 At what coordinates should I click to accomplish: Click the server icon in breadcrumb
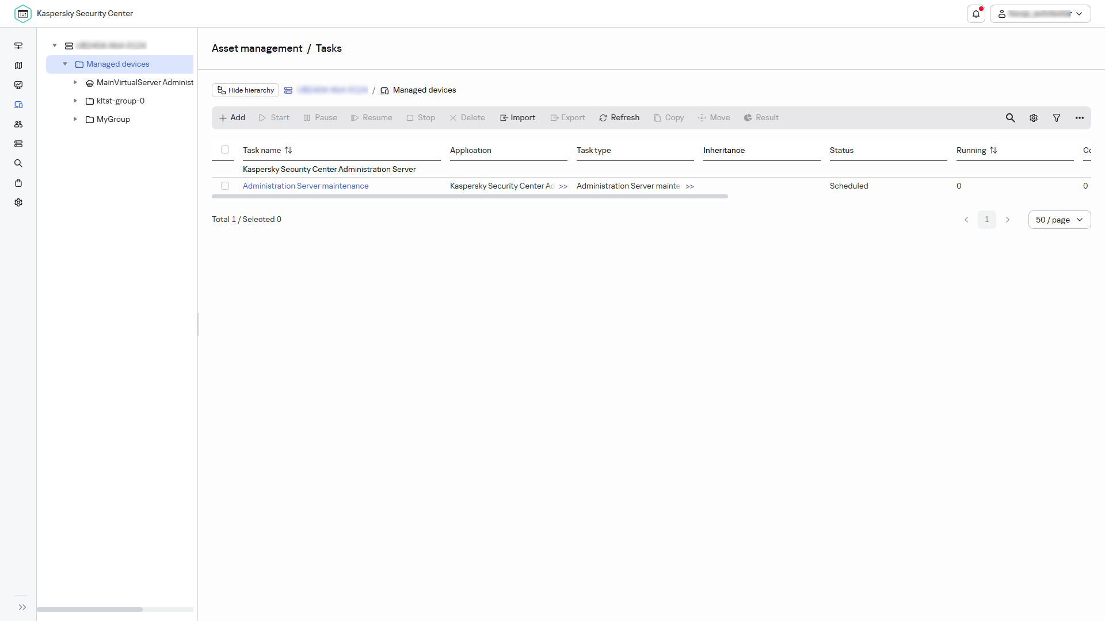click(x=288, y=90)
